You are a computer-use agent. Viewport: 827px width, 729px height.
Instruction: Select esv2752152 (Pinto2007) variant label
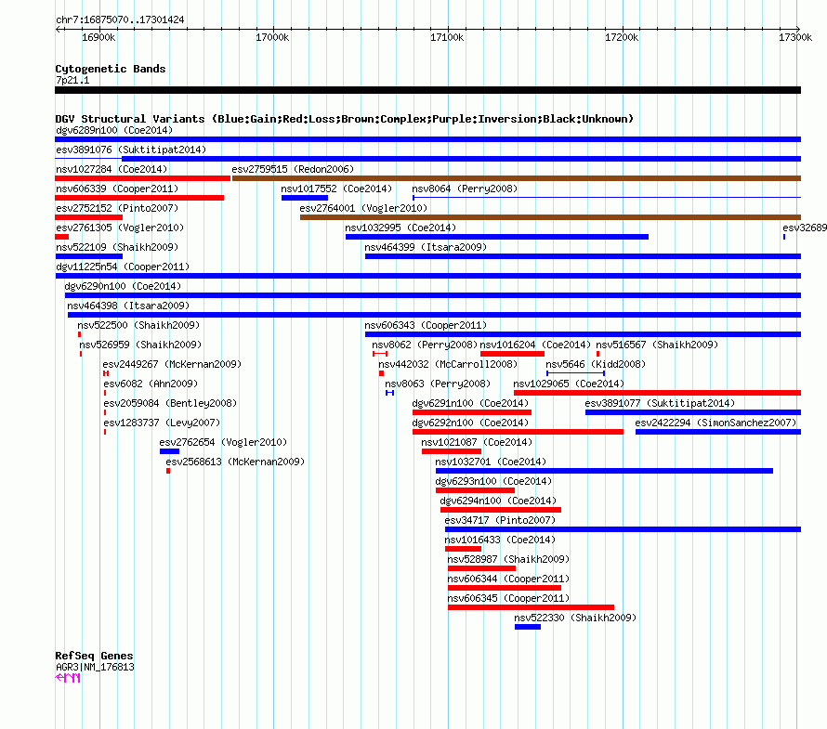coord(117,208)
